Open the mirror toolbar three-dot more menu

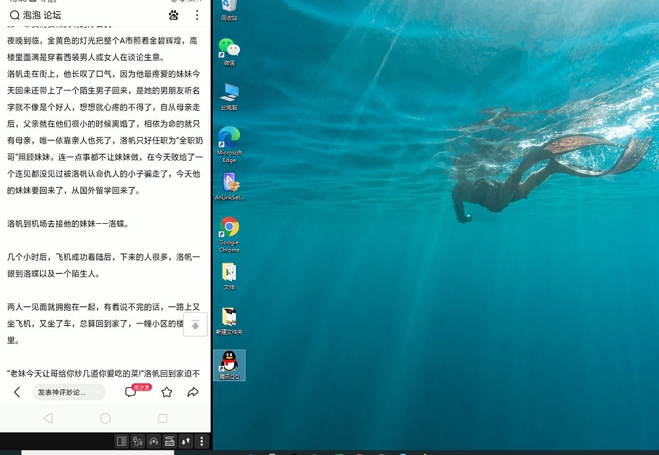[202, 441]
